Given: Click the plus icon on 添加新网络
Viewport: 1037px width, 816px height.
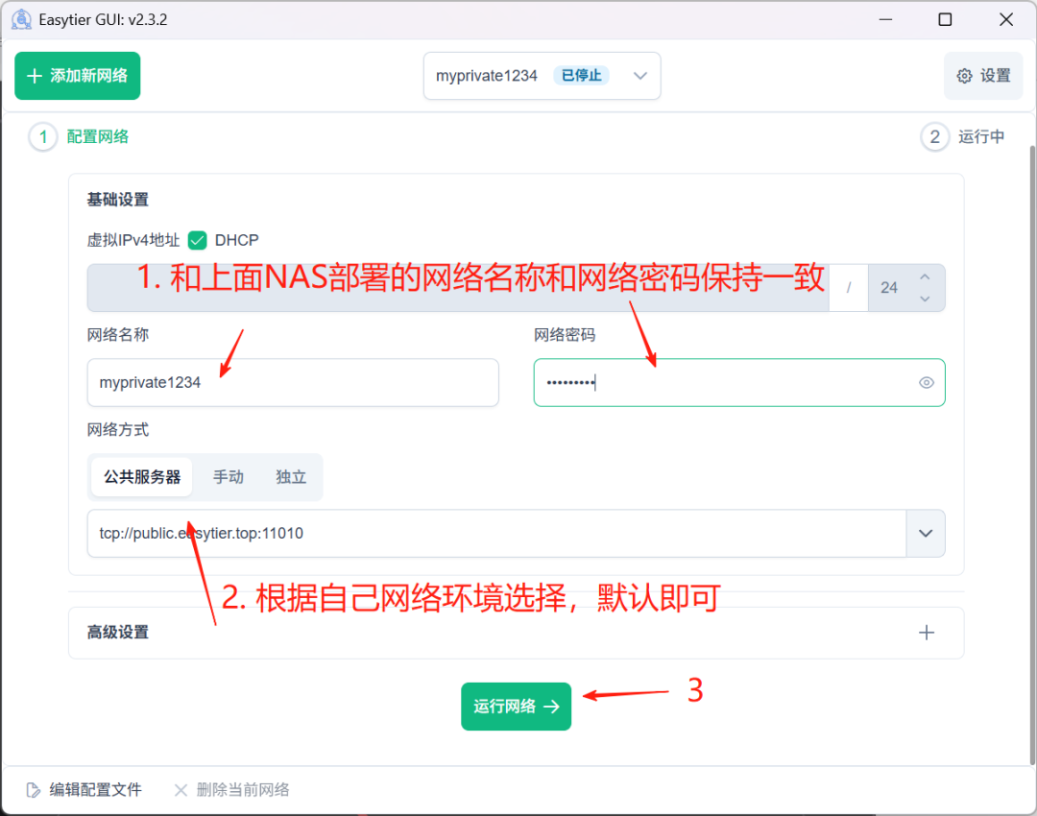Looking at the screenshot, I should [35, 76].
